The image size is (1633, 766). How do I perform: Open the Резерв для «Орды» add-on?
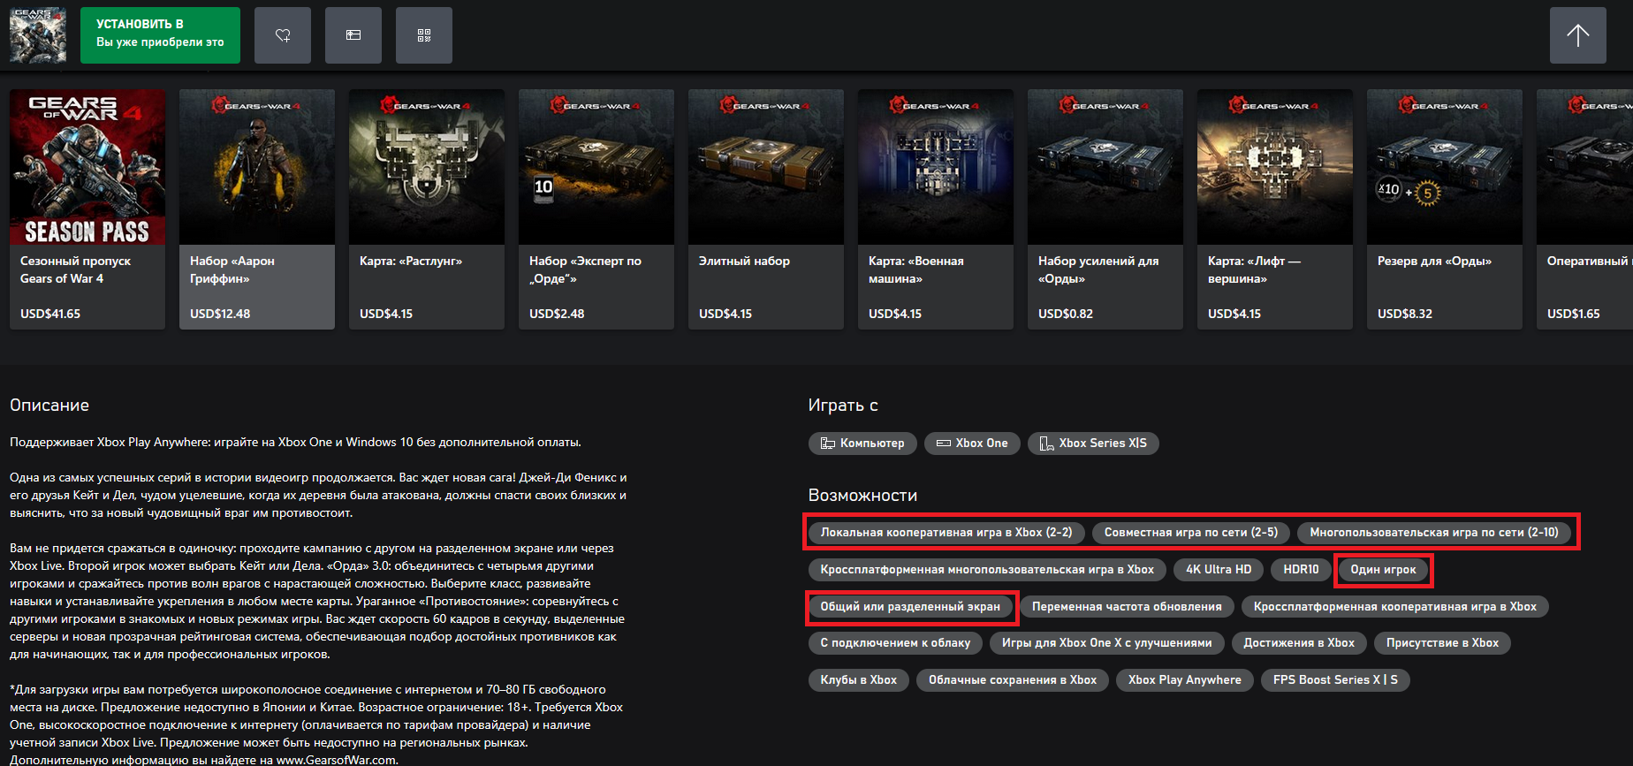[1445, 209]
